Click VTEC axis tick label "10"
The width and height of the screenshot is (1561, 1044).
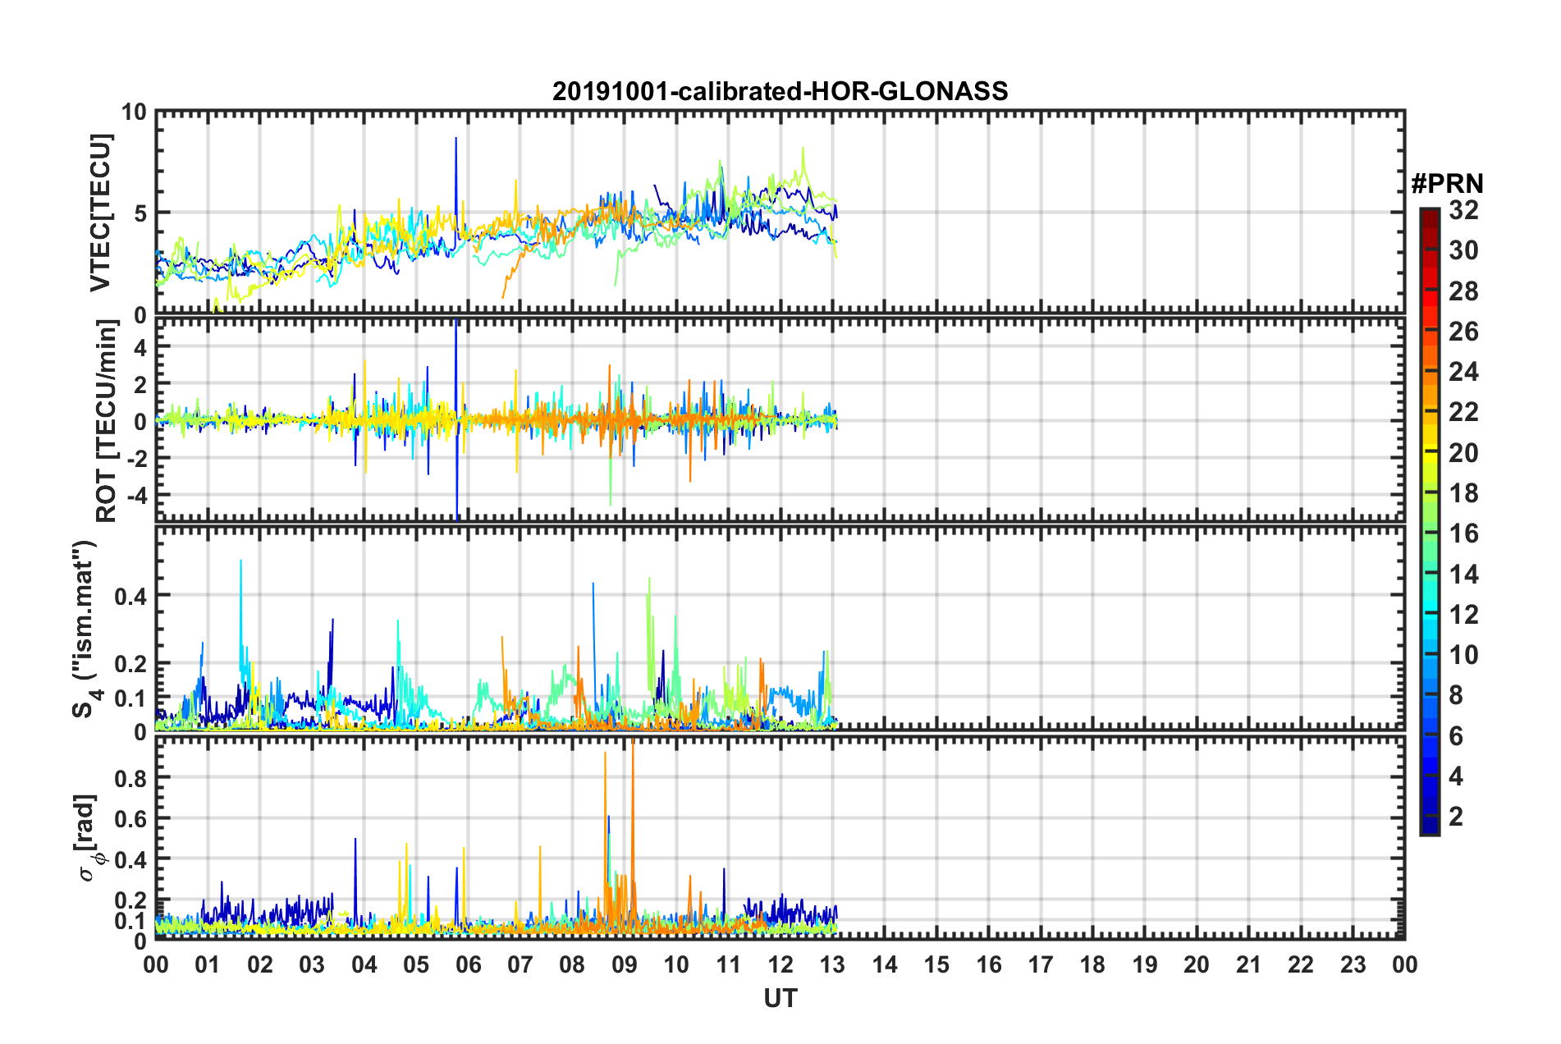(133, 112)
